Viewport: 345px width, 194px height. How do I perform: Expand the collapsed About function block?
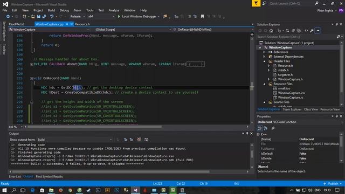32,64
